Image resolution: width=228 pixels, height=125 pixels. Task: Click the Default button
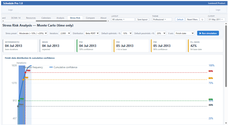click(x=180, y=19)
